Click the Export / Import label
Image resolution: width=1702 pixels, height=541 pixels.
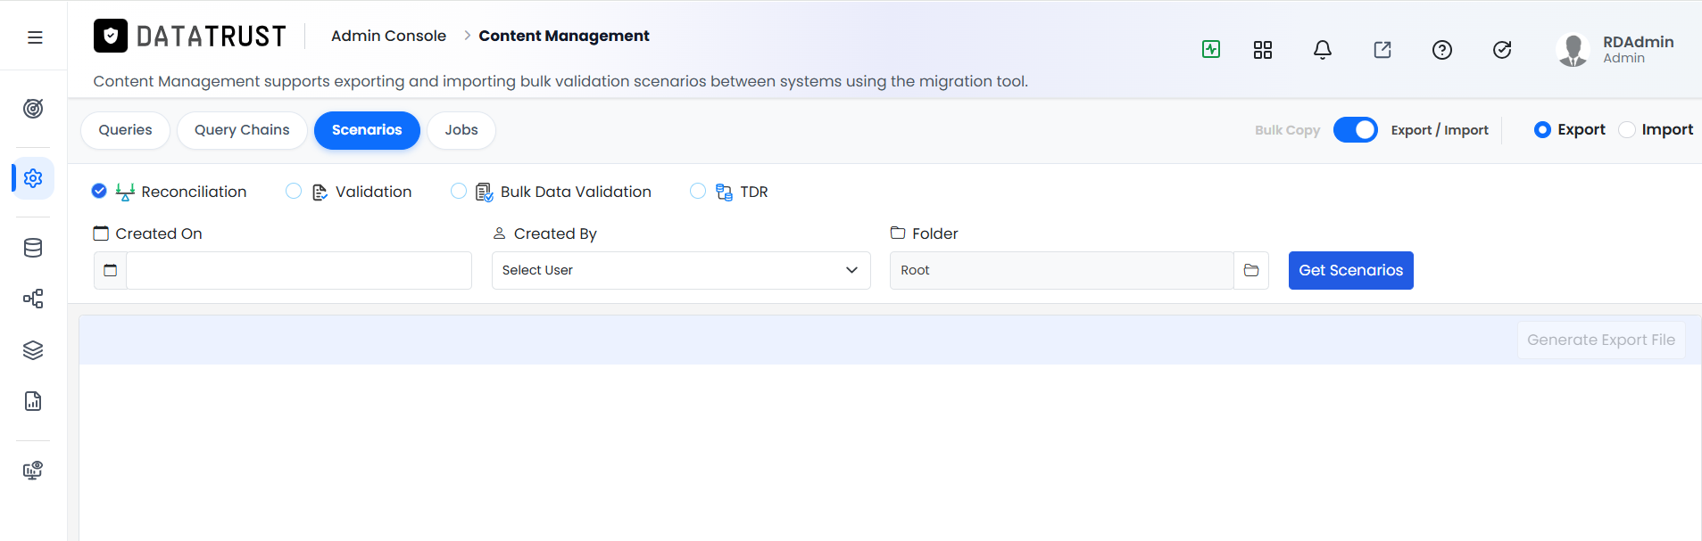pos(1440,130)
